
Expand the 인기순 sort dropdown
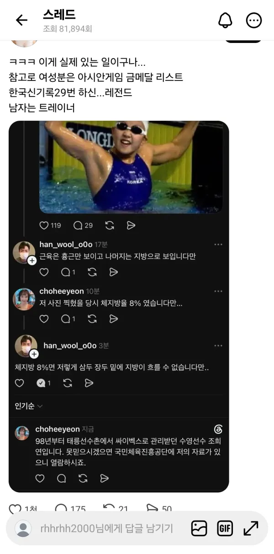(29, 406)
